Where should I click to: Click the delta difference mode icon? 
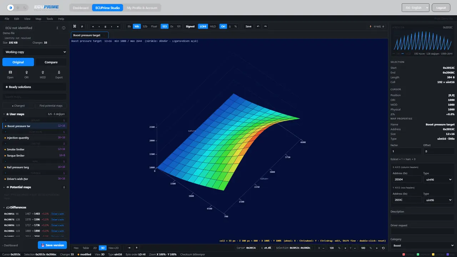tap(230, 26)
